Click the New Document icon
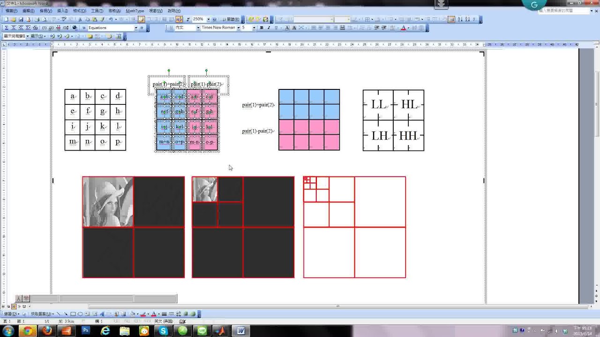 (x=7, y=19)
